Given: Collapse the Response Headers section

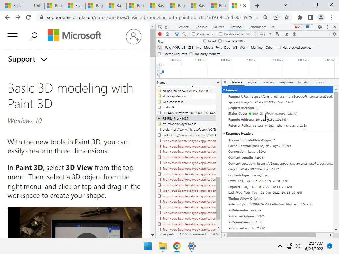Looking at the screenshot, I should (x=224, y=134).
